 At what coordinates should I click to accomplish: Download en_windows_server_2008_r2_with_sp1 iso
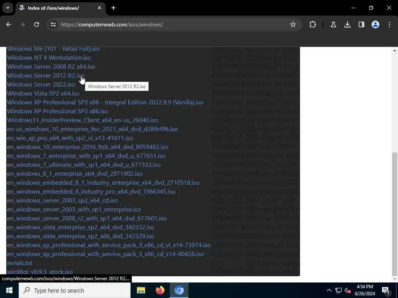[87, 218]
